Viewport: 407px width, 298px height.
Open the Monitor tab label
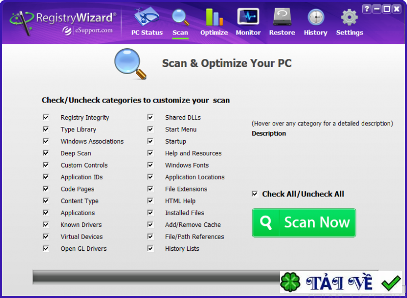click(x=248, y=32)
